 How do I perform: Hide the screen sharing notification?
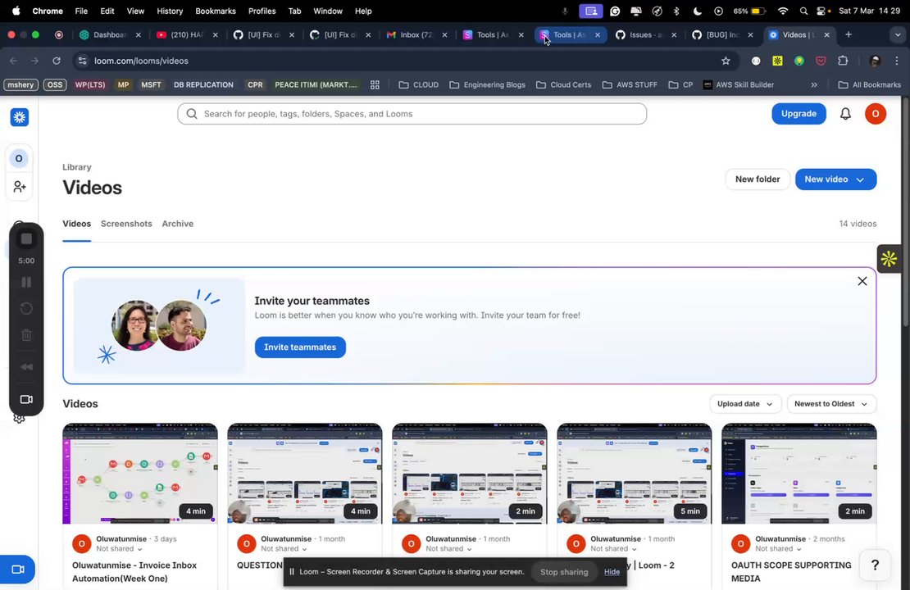(612, 571)
